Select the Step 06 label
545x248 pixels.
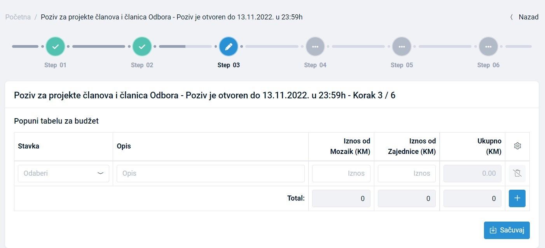tap(488, 65)
